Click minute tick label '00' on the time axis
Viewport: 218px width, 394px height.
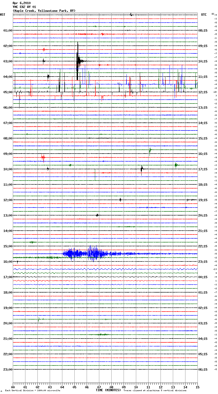pos(13,387)
